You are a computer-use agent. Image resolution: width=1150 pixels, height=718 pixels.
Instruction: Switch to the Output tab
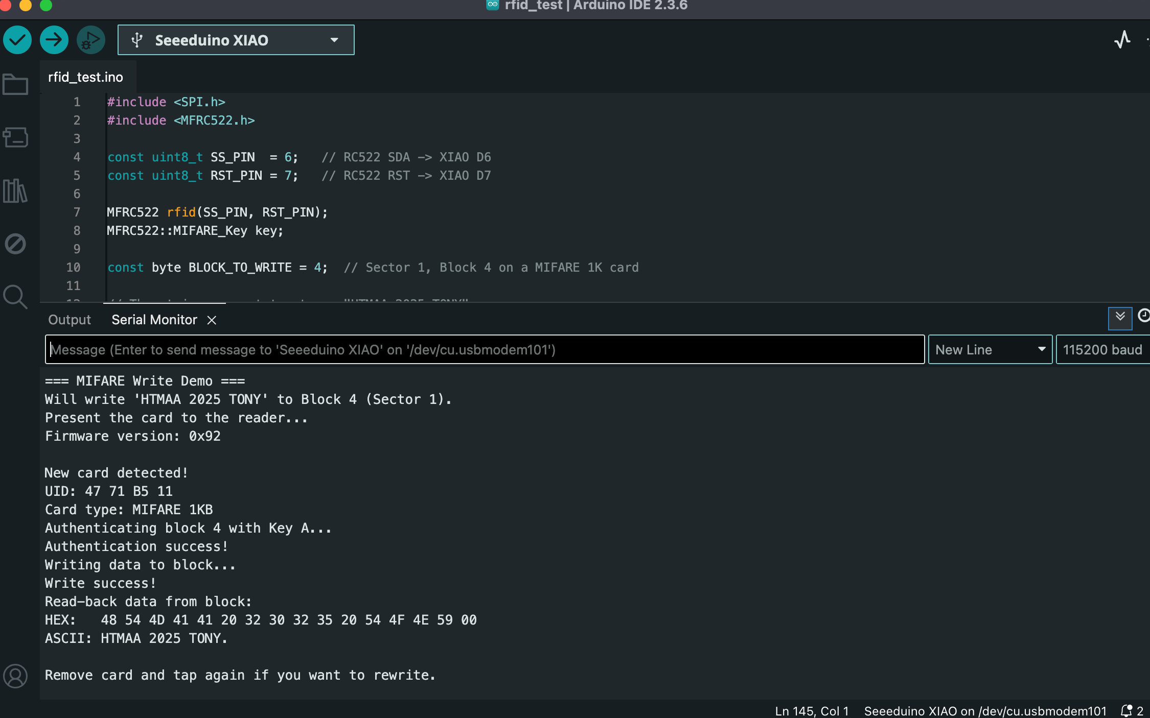[70, 320]
